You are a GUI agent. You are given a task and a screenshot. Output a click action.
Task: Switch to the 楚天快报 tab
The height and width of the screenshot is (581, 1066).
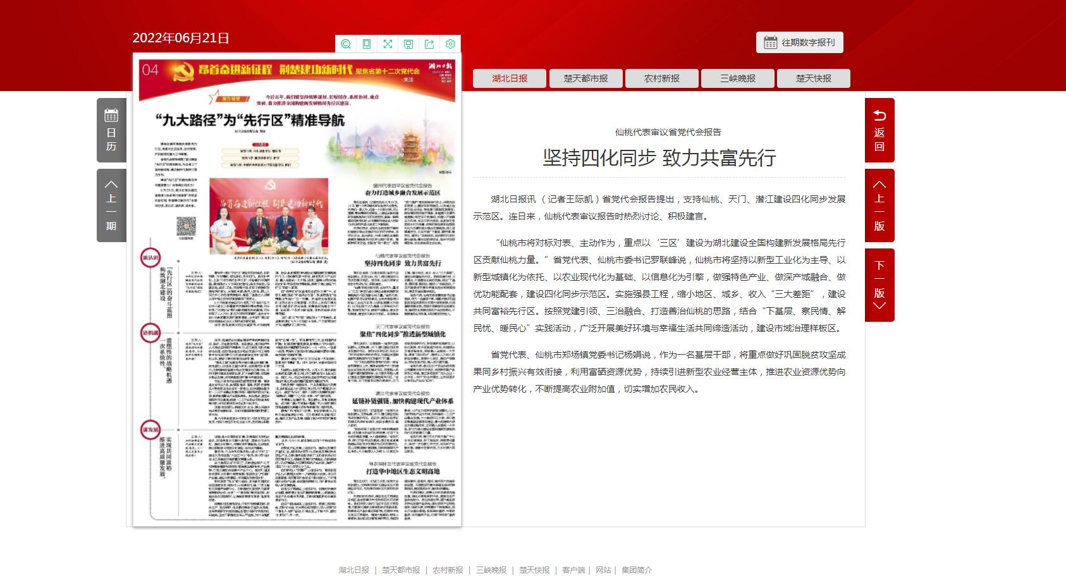pyautogui.click(x=814, y=78)
